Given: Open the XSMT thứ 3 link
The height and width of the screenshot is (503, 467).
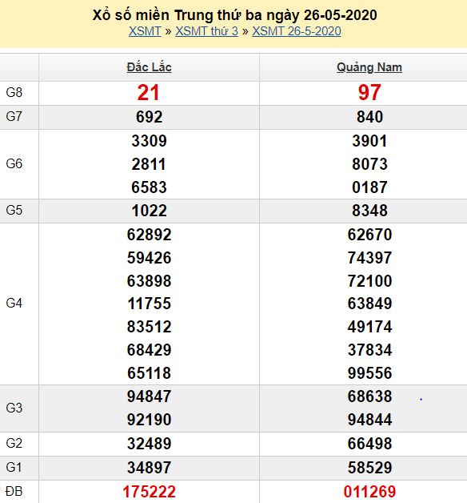Looking at the screenshot, I should pos(206,31).
